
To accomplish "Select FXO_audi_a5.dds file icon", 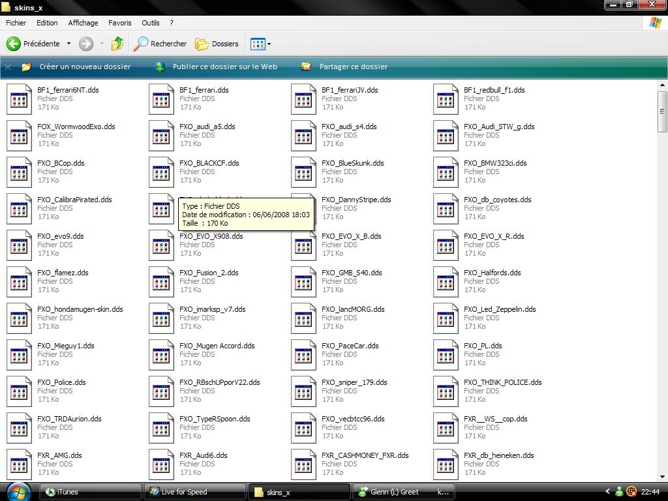I will (162, 136).
